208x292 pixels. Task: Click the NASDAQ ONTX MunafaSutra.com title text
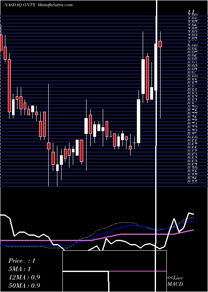pyautogui.click(x=38, y=5)
